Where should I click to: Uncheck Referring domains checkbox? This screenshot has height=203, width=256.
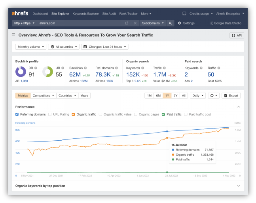pyautogui.click(x=17, y=114)
